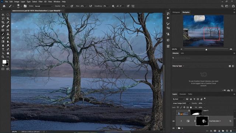This screenshot has width=236, height=133.
Task: Toggle lock transparent pixels
Action: click(x=178, y=108)
